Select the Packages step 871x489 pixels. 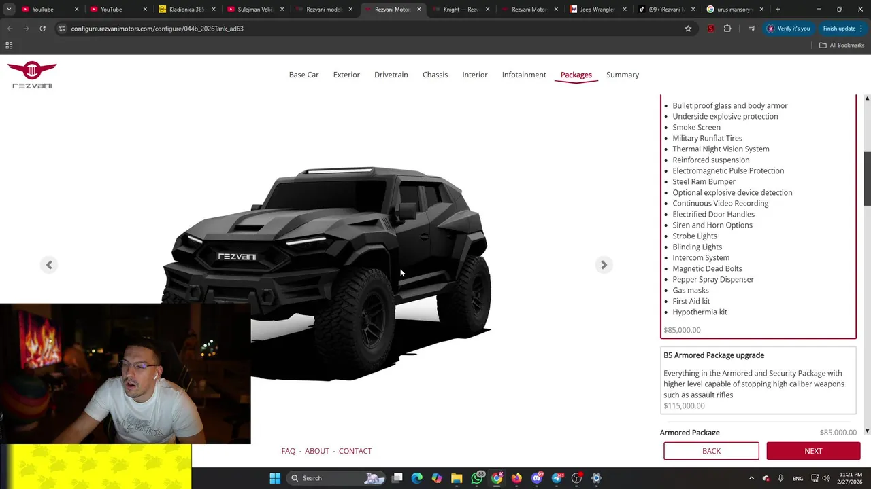pyautogui.click(x=576, y=75)
